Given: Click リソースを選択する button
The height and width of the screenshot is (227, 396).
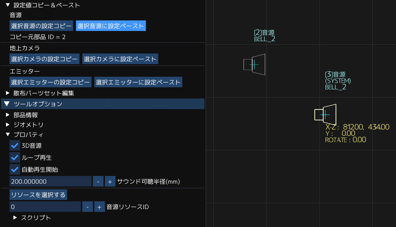Looking at the screenshot, I should pyautogui.click(x=39, y=195).
